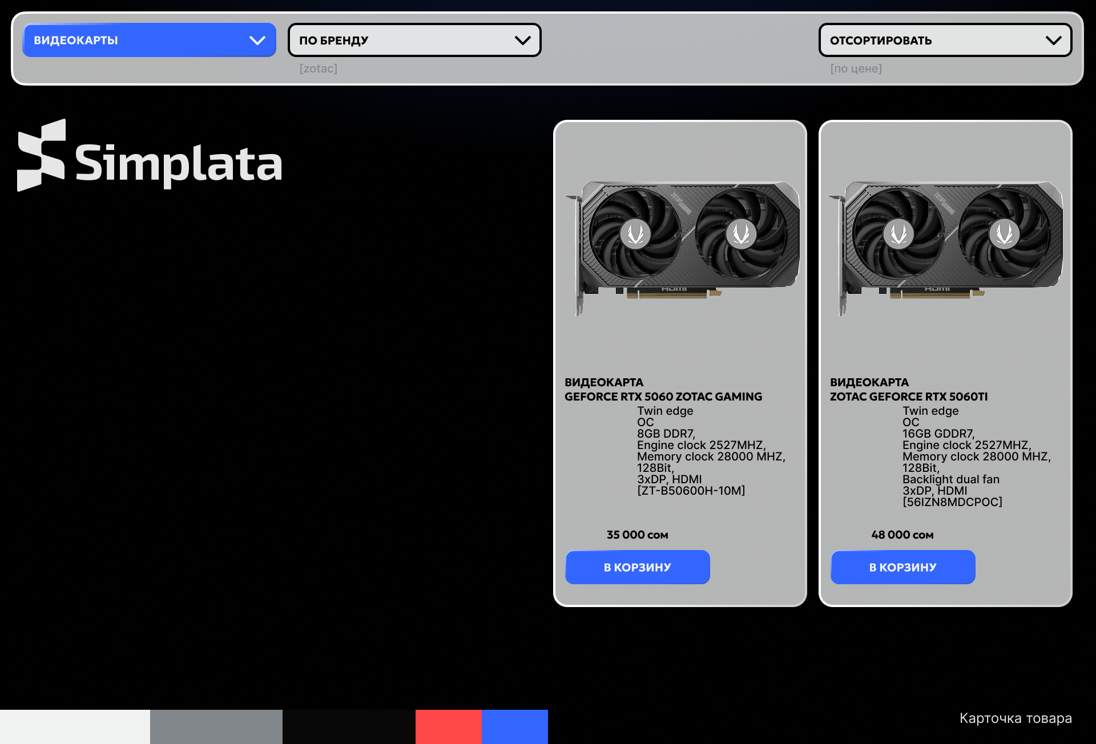Open GeForce RTX 5060 Zotac Gaming title
The height and width of the screenshot is (744, 1096).
click(x=663, y=397)
